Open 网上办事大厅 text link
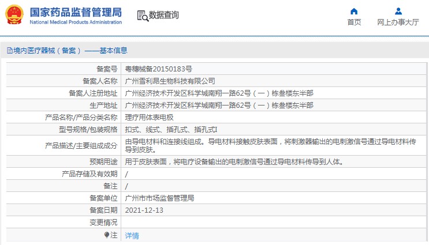Image resolution: width=429 pixels, height=245 pixels. (398, 22)
